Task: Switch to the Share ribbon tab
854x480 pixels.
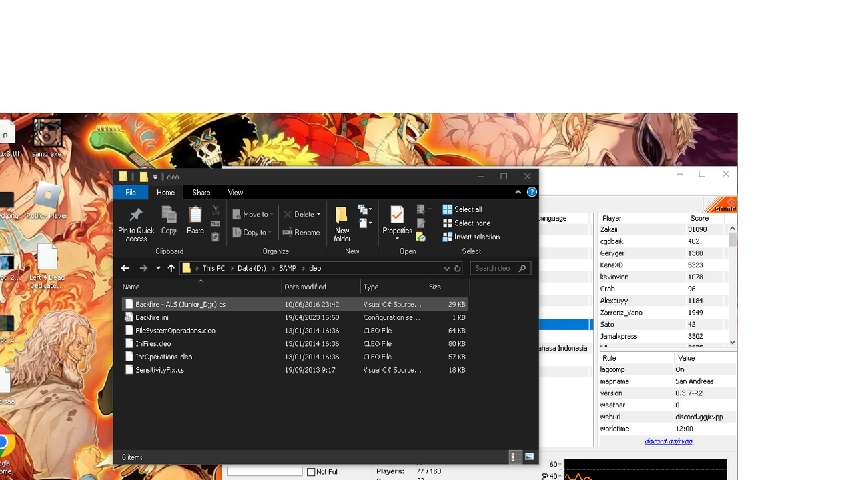Action: (x=201, y=192)
